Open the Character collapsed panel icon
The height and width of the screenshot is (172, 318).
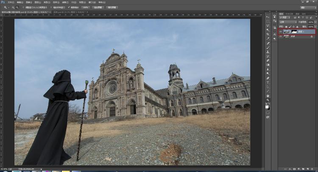[x=275, y=35]
